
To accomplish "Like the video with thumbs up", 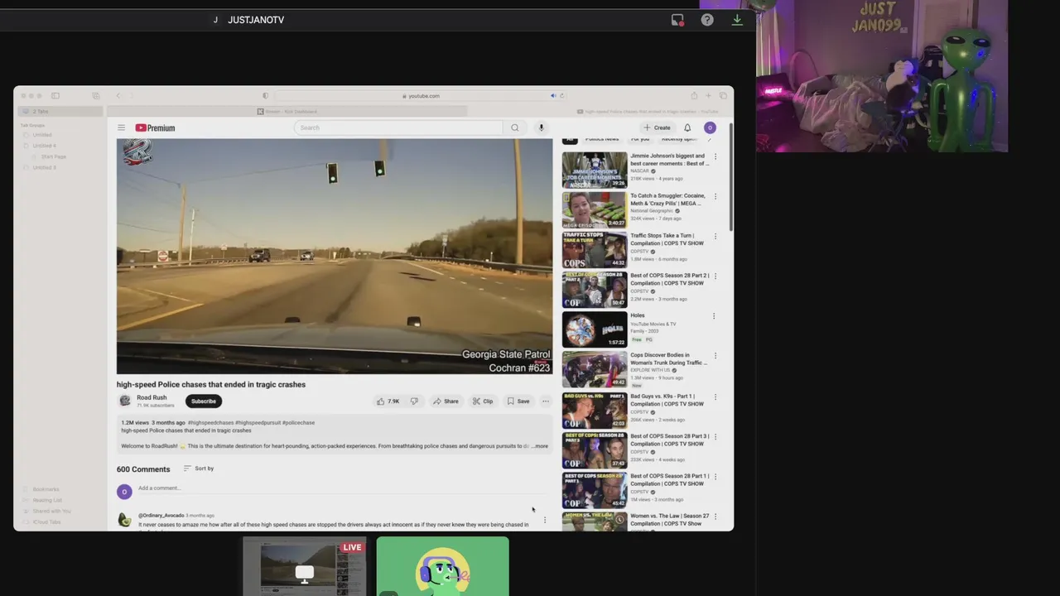I will 388,401.
